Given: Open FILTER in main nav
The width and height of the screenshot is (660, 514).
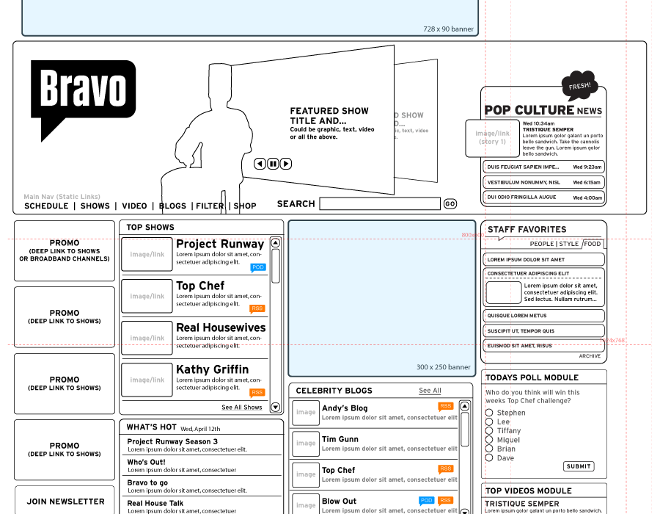Looking at the screenshot, I should coord(210,206).
